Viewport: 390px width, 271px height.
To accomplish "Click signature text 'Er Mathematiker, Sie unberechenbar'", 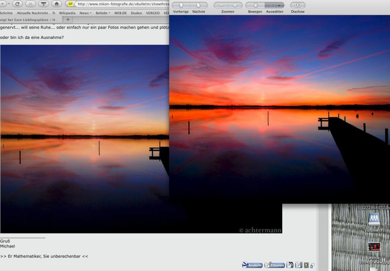I will [x=44, y=256].
